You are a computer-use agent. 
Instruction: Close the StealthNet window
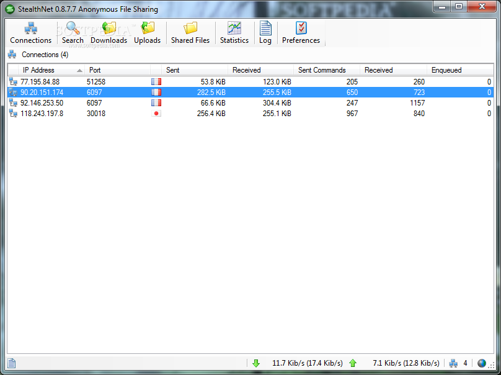[x=482, y=6]
